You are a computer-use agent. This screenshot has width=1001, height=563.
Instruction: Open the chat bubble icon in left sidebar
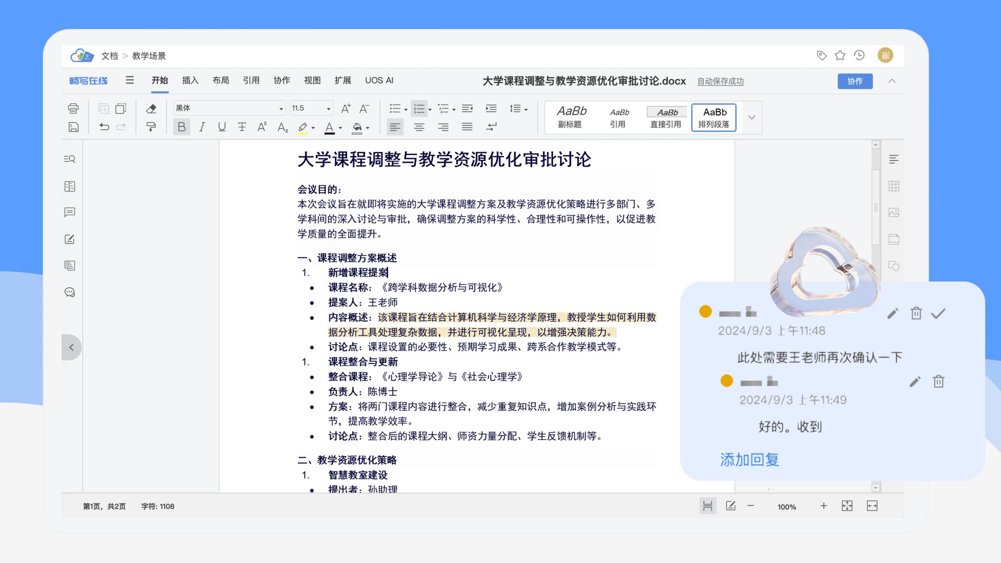pyautogui.click(x=70, y=292)
